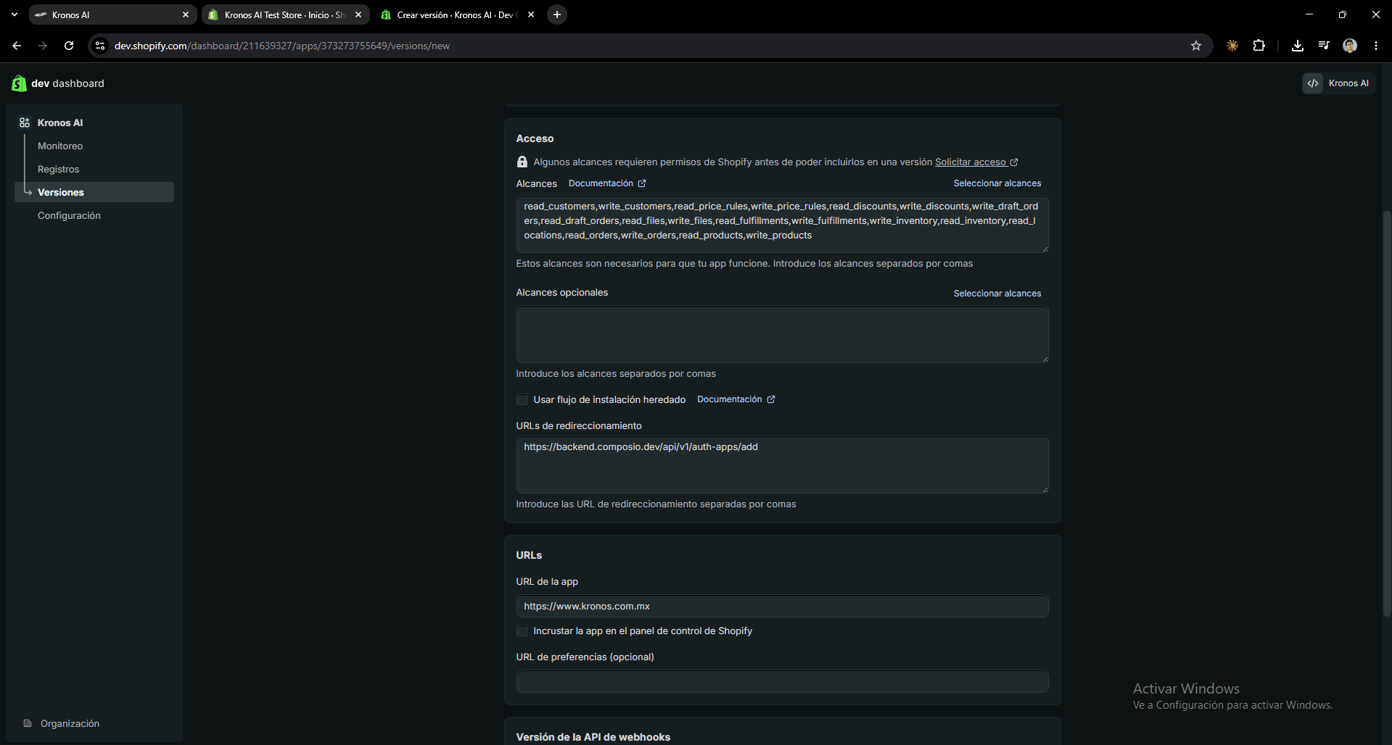Image resolution: width=1392 pixels, height=745 pixels.
Task: Open Documentación link beside heredado checkbox
Action: 736,399
